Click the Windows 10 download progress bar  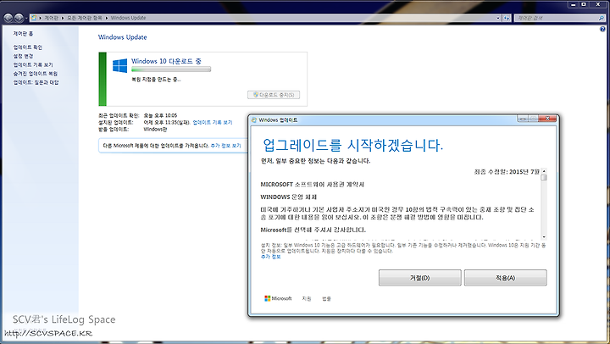[171, 69]
